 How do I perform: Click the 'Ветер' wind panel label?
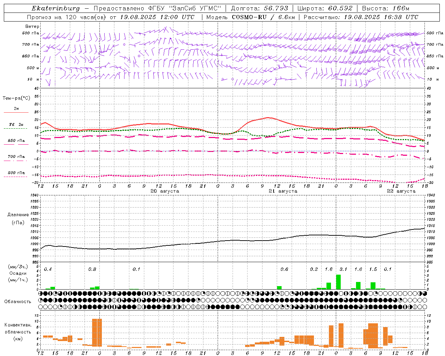coord(32,26)
